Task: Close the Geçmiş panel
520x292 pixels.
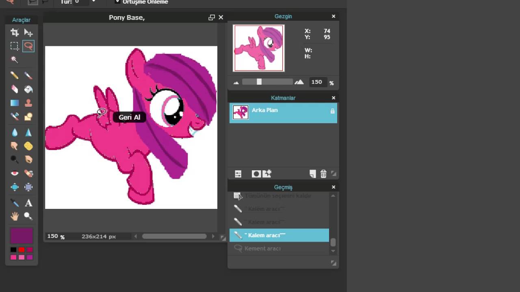Action: [x=334, y=187]
